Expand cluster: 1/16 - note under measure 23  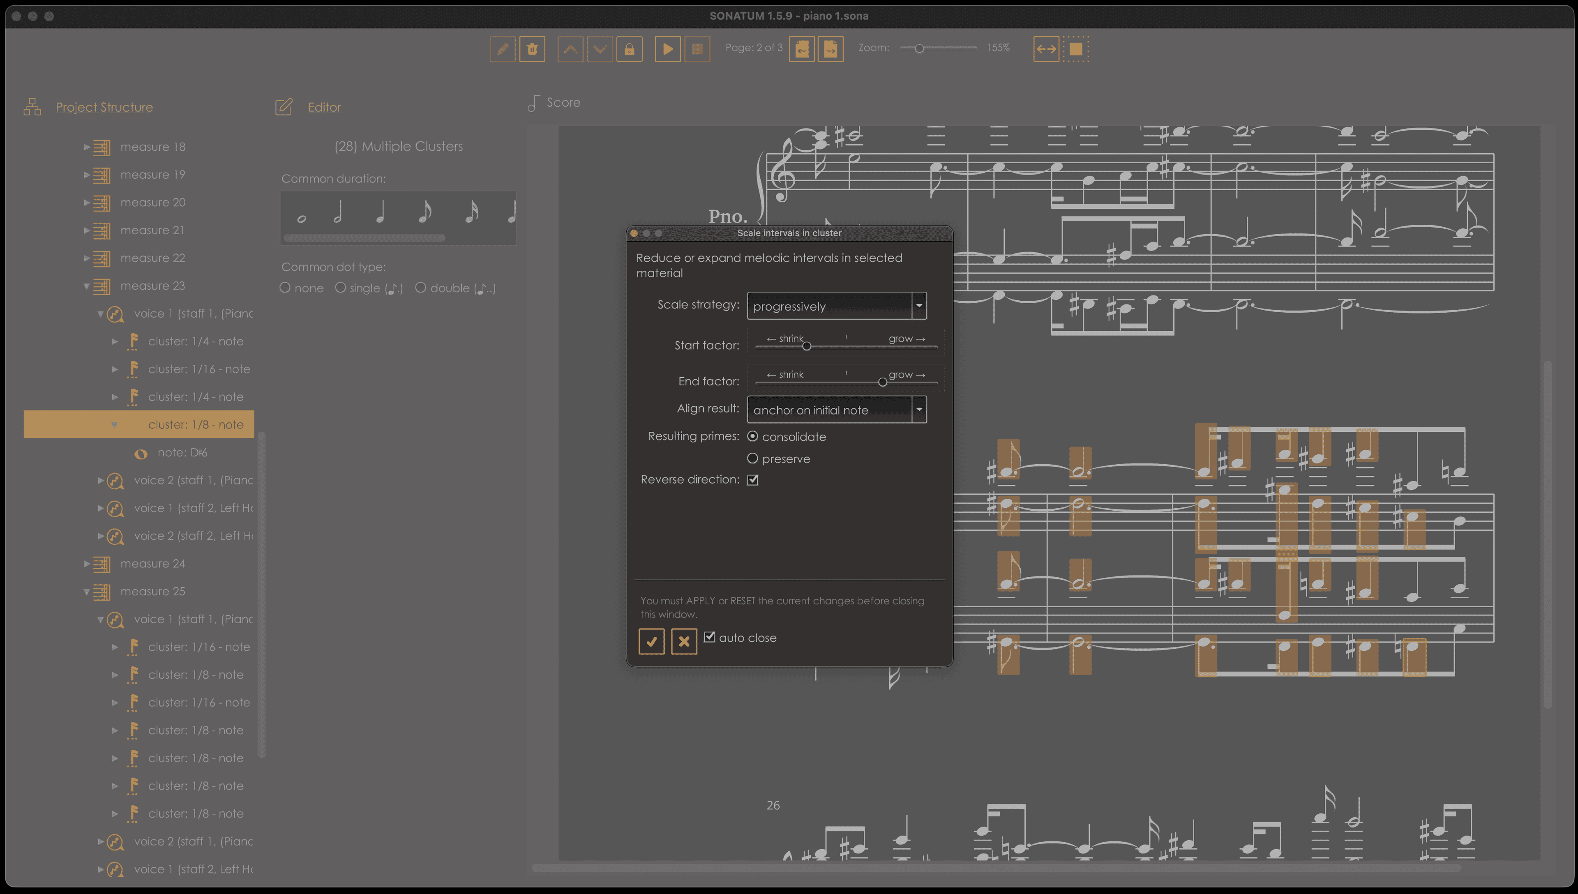[x=115, y=369]
